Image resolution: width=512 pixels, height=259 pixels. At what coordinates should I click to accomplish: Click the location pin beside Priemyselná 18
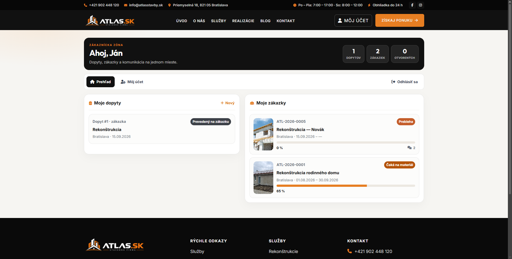tap(169, 5)
